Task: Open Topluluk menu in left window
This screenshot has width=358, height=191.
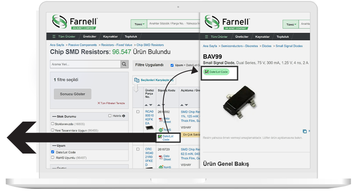Action: coord(131,37)
